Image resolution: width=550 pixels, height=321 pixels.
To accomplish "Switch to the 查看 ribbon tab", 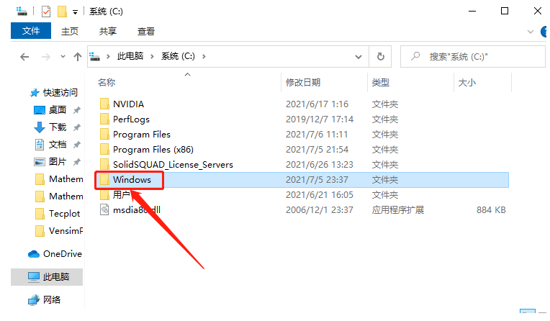I will [x=146, y=31].
